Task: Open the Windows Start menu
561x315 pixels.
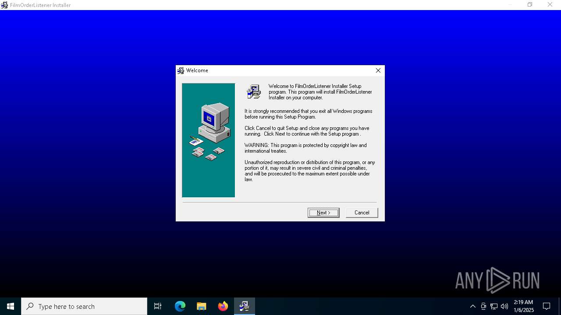Action: click(11, 306)
